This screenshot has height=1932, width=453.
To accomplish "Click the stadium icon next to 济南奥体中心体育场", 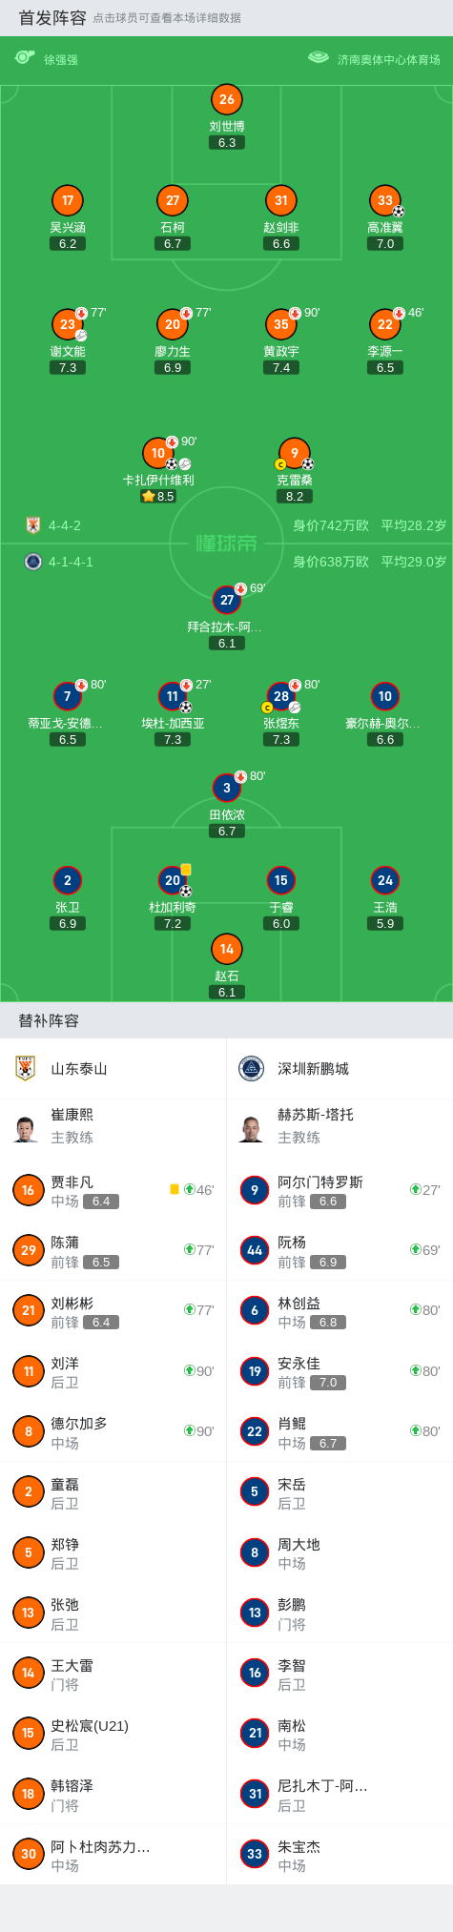I will (319, 58).
